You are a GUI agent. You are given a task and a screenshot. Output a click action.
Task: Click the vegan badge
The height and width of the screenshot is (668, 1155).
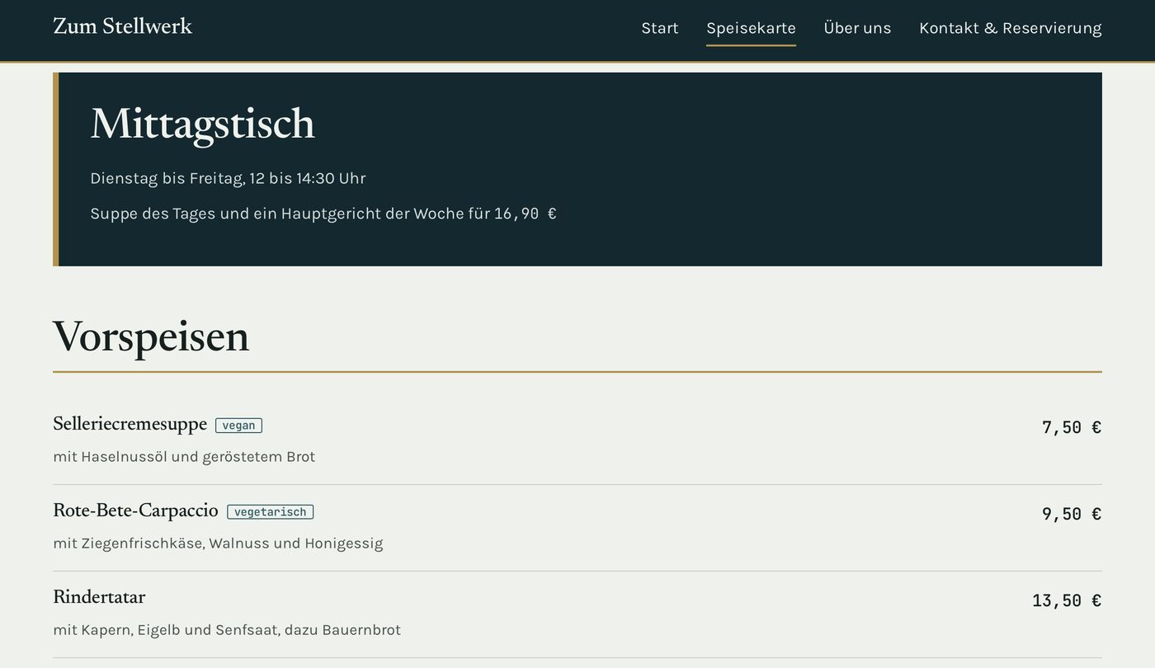tap(238, 426)
